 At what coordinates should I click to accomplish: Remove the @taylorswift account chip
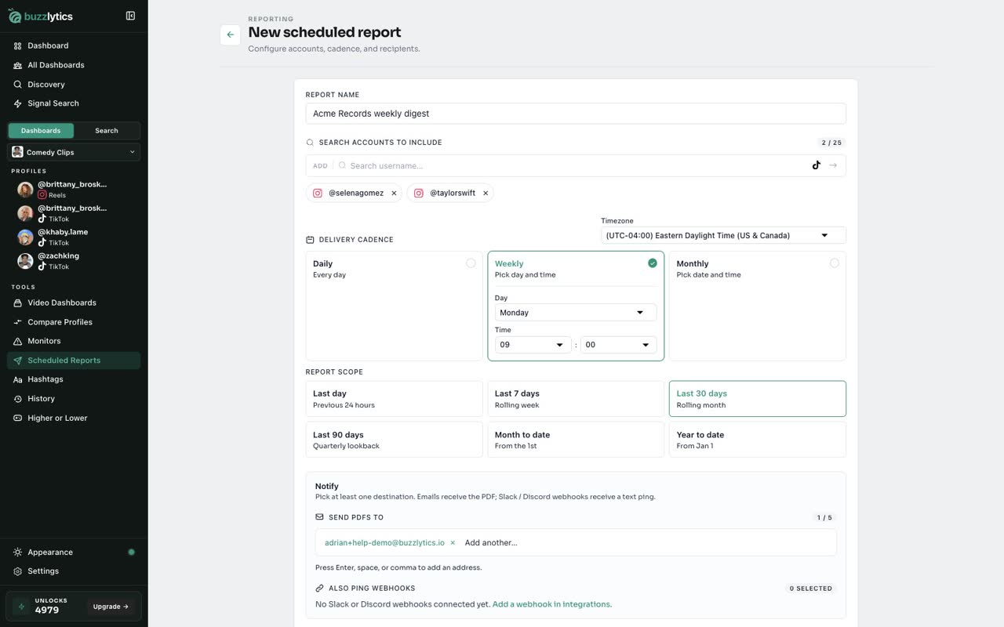click(x=486, y=193)
